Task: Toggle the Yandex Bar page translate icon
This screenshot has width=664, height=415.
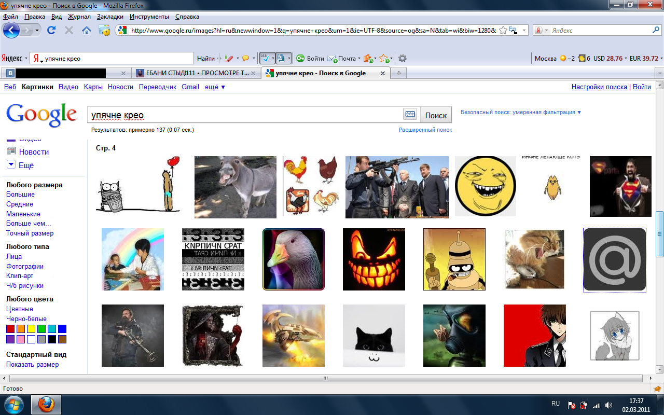Action: coord(281,58)
